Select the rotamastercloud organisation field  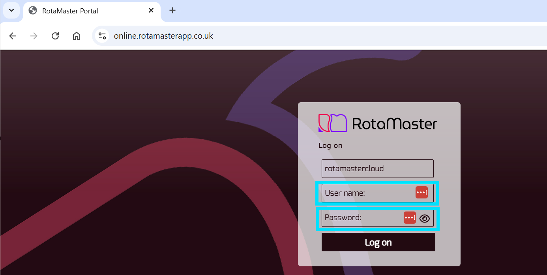377,168
